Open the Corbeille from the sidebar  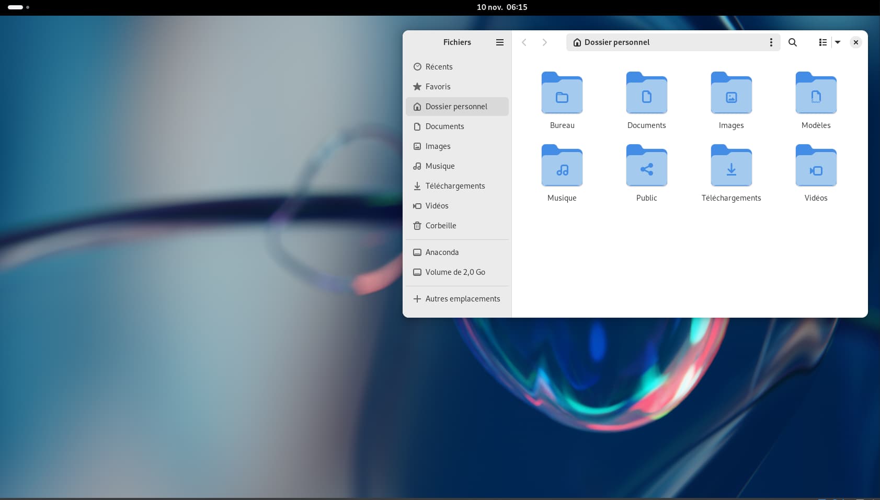coord(440,225)
